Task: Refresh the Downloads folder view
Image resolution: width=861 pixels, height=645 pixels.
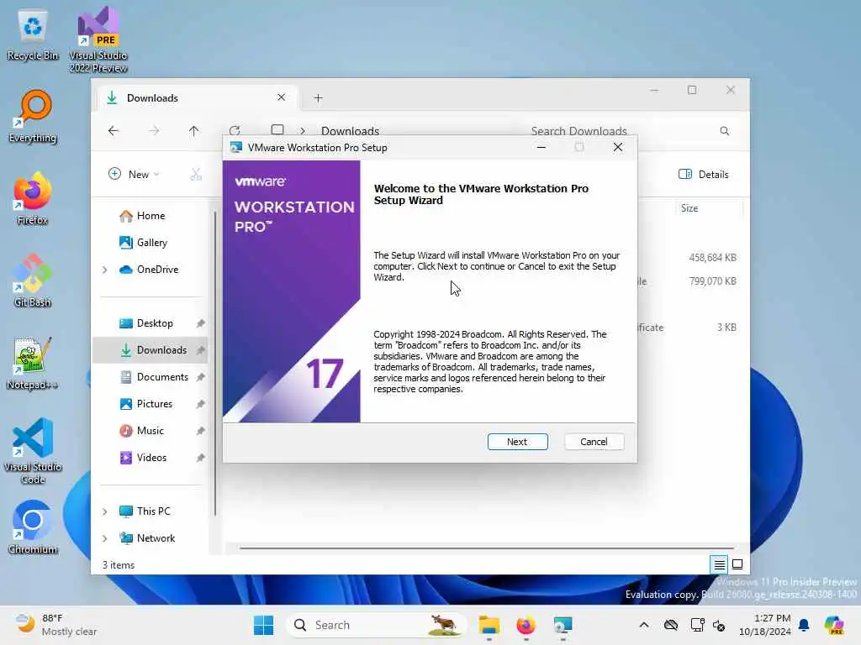Action: tap(235, 130)
